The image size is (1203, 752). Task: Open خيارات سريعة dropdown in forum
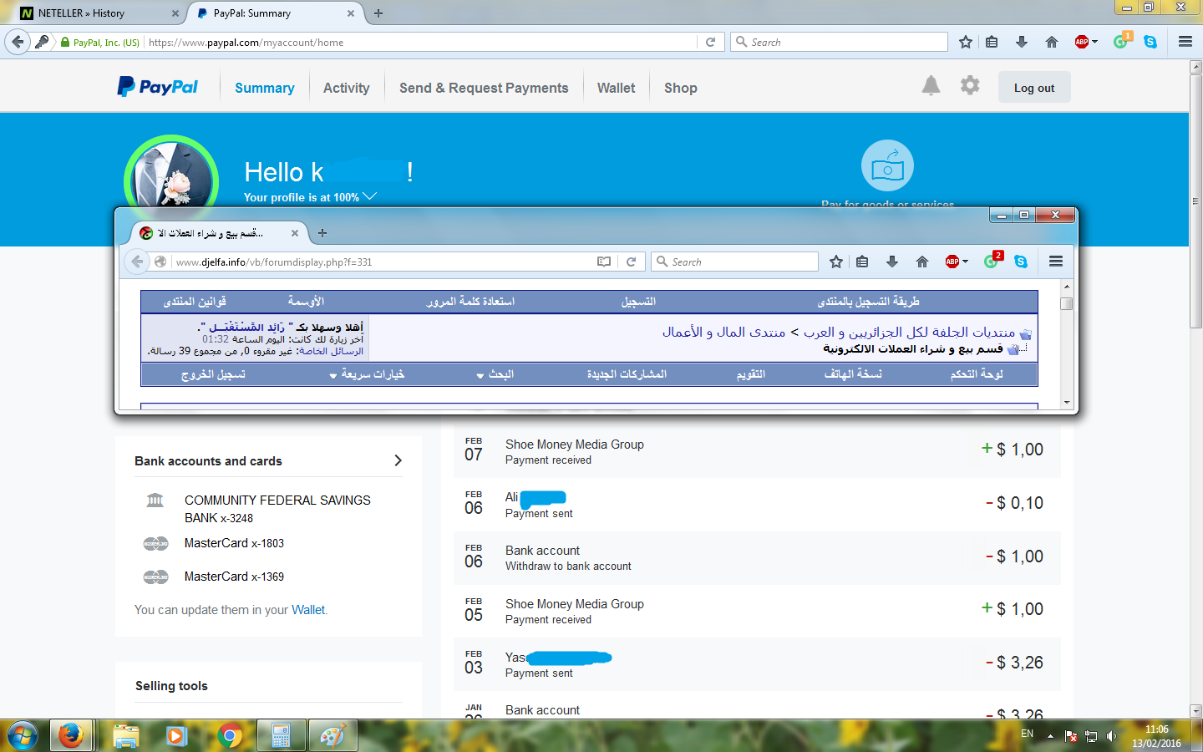click(x=367, y=374)
